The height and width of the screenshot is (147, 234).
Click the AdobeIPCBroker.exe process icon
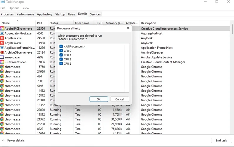click(x=2, y=29)
